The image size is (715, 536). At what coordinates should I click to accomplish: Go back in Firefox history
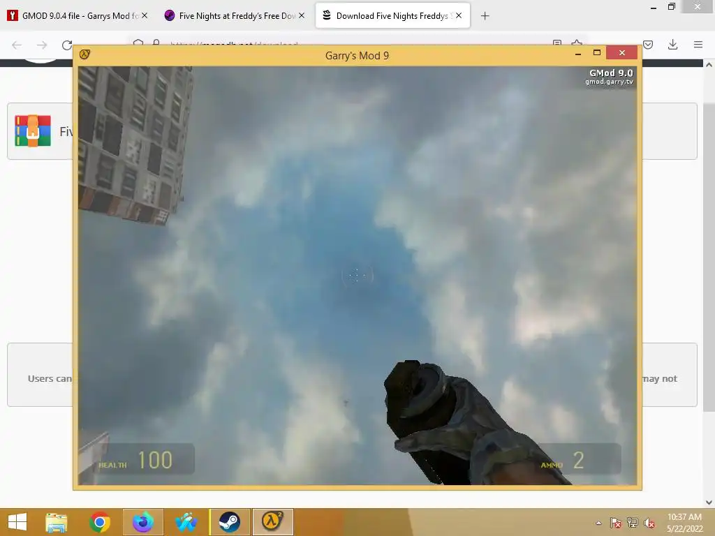[17, 45]
